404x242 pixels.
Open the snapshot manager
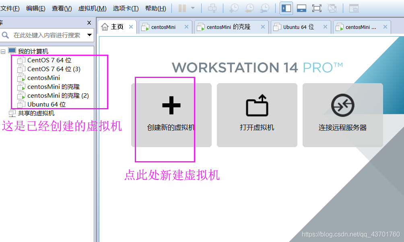(x=266, y=8)
